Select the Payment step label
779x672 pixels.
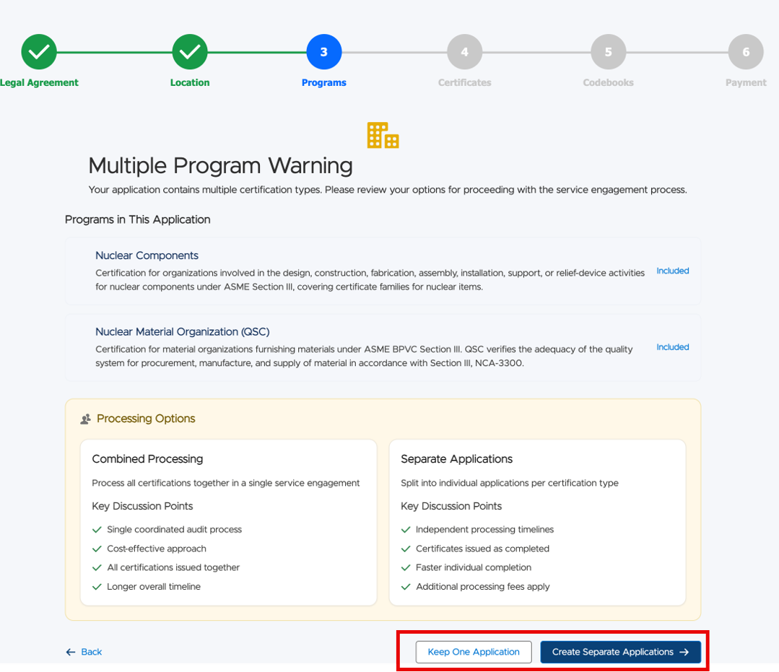click(746, 82)
